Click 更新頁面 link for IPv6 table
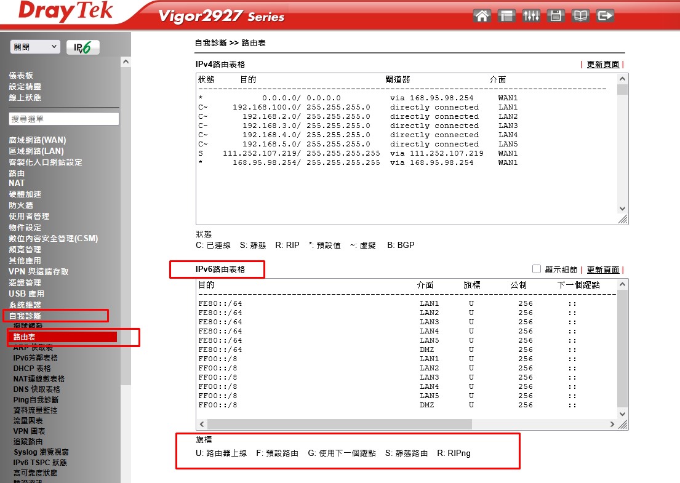 602,270
